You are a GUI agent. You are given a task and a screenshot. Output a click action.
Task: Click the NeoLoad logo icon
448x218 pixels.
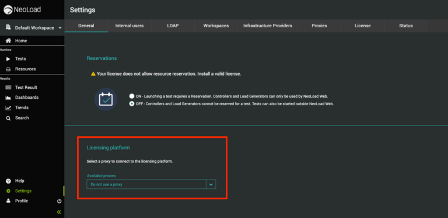8,10
